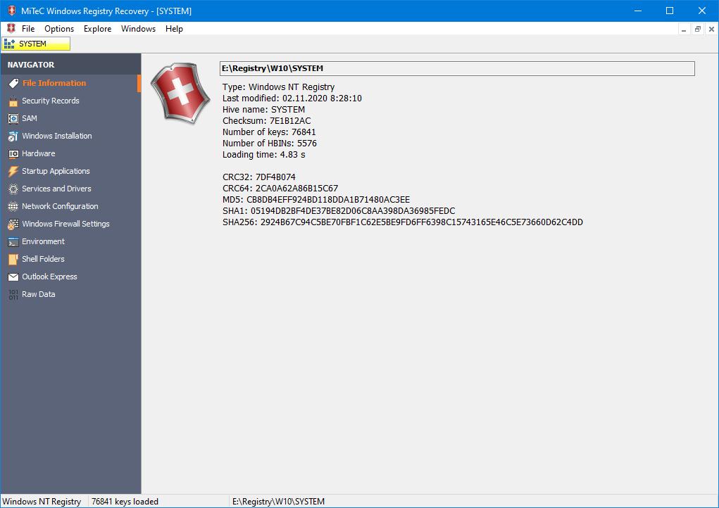Click the Hardware chip icon

pyautogui.click(x=13, y=153)
